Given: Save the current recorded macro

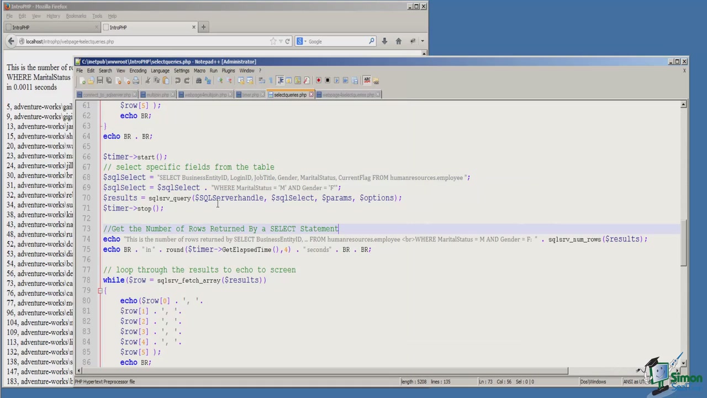Looking at the screenshot, I should coord(355,81).
